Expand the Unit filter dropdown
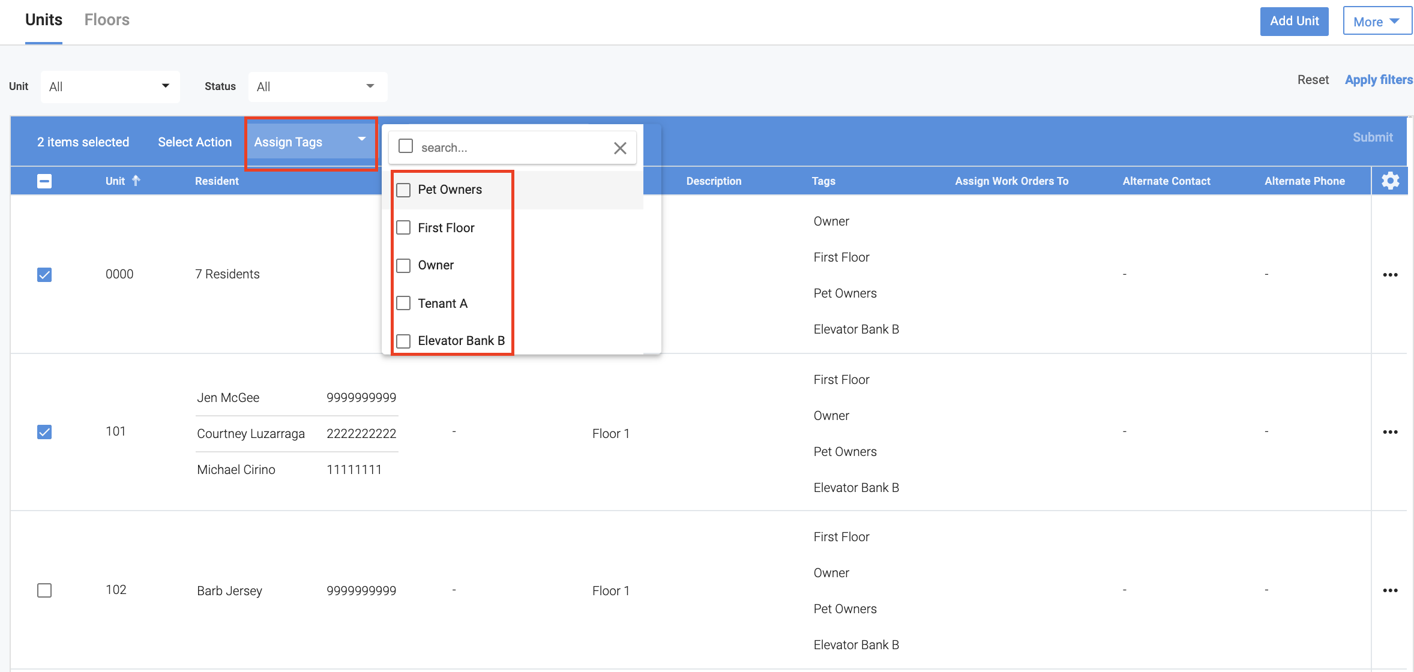 (x=110, y=86)
